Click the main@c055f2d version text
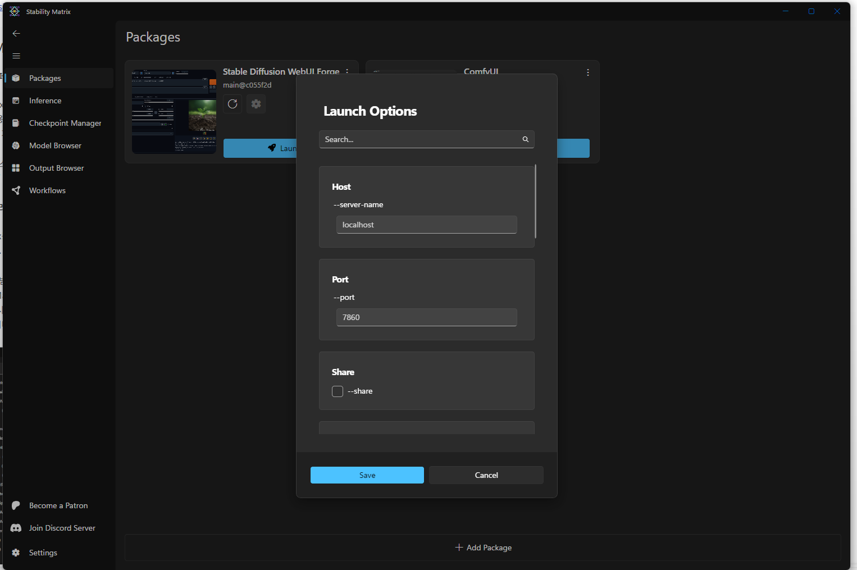Viewport: 857px width, 570px height. [247, 85]
